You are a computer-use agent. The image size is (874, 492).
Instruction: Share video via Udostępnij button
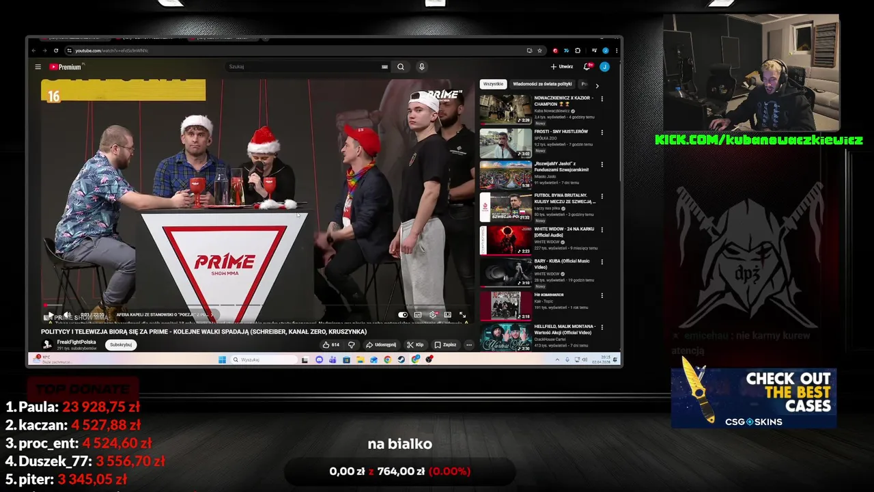pos(381,345)
